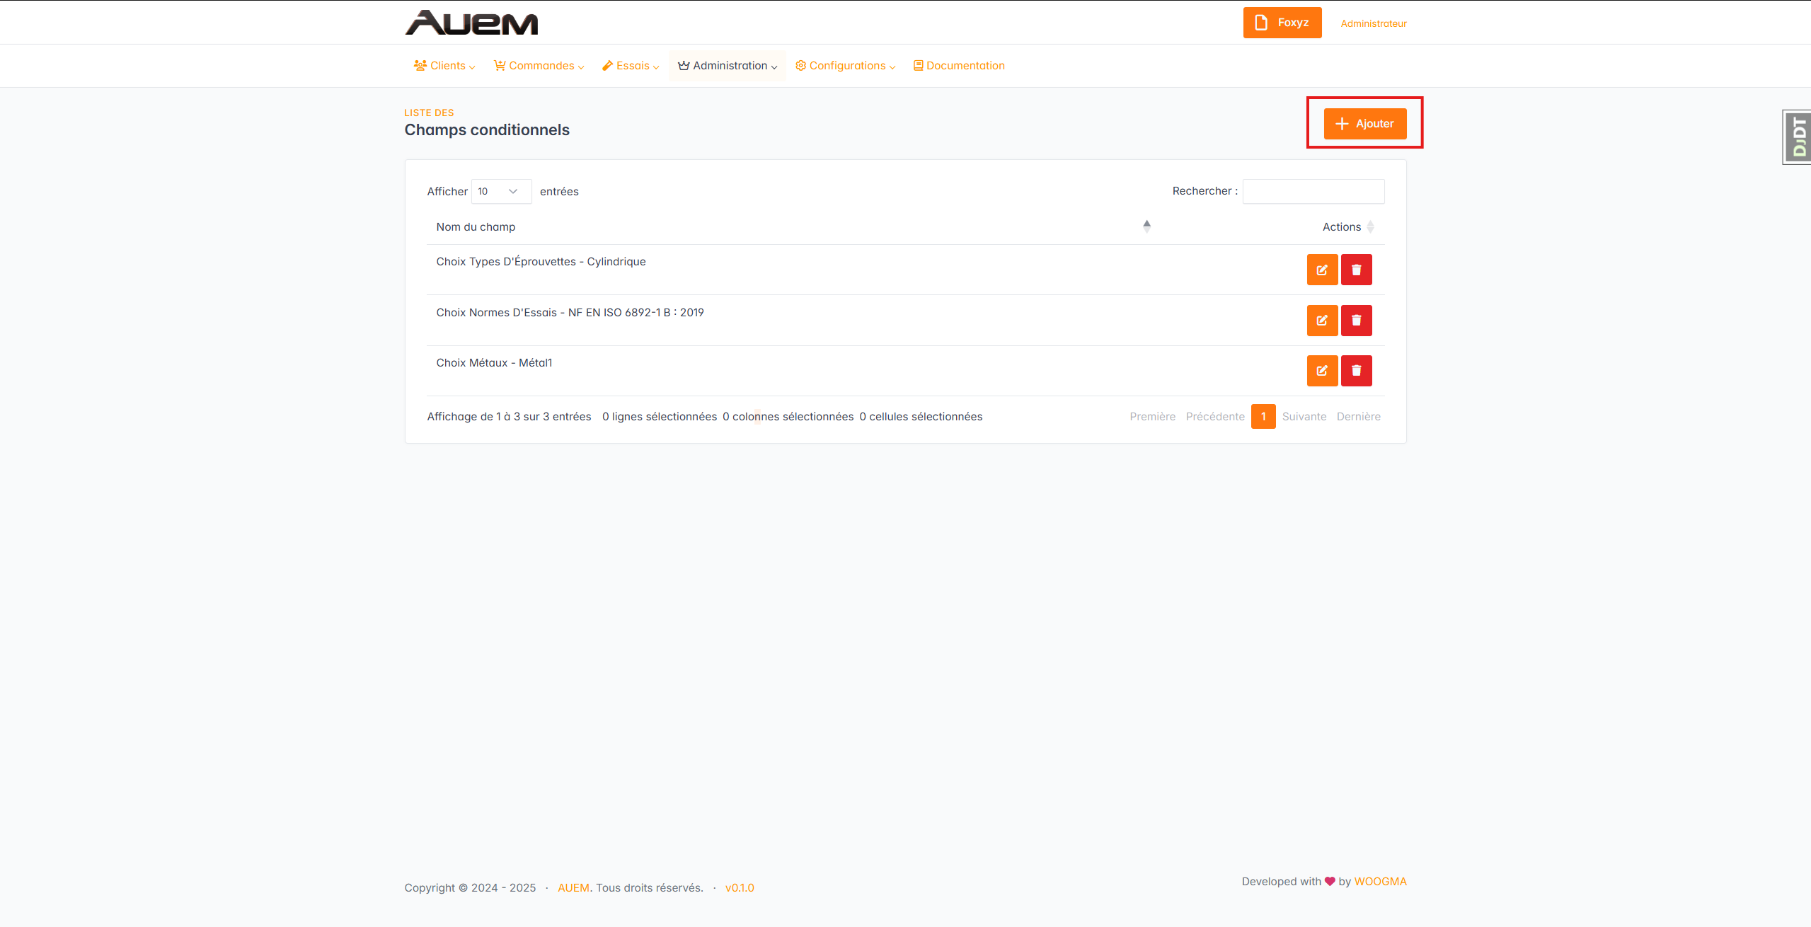Focus the Rechercher search field

pos(1313,191)
